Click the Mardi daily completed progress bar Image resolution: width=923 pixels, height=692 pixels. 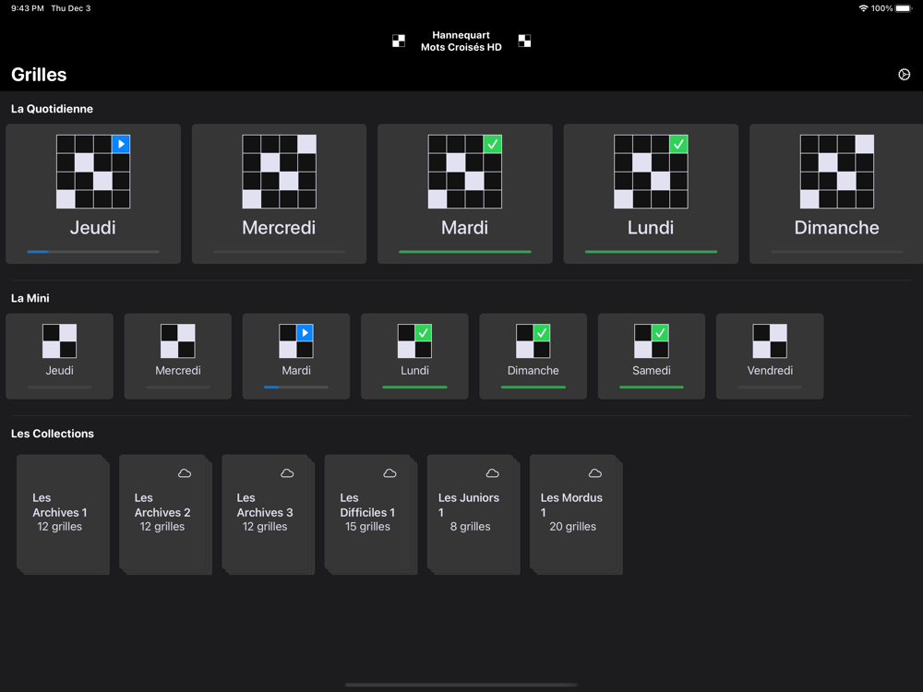pyautogui.click(x=465, y=252)
